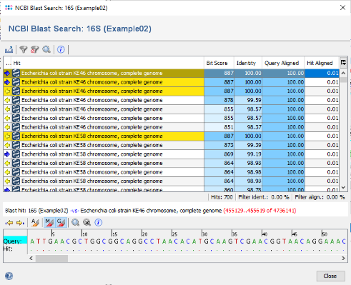Click the red hit position range text
This screenshot has height=285, width=351.
[x=259, y=211]
